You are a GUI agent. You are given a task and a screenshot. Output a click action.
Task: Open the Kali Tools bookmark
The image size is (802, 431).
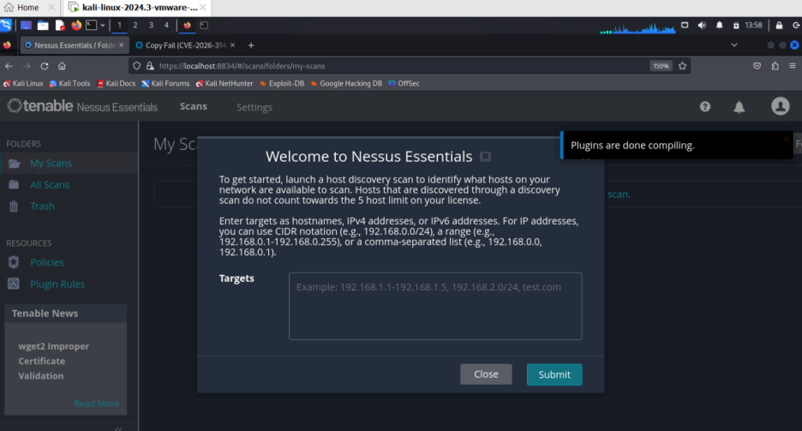click(x=69, y=83)
